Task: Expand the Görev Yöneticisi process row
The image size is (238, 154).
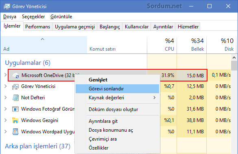Action: tap(6, 86)
